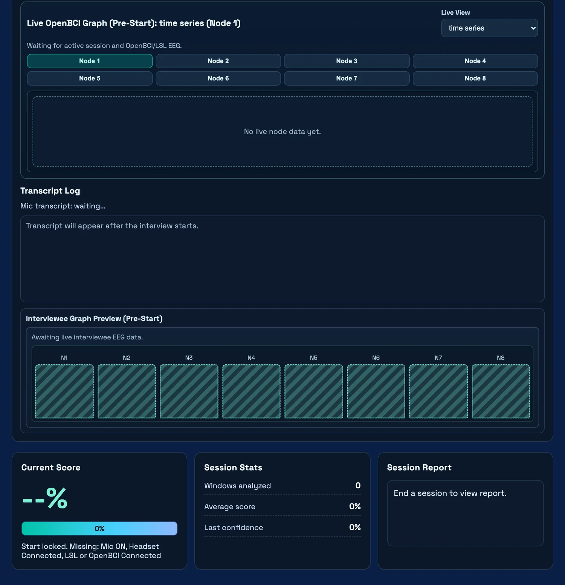Click 'Average score' stat row
Screen dimensions: 565x585
[x=282, y=507]
